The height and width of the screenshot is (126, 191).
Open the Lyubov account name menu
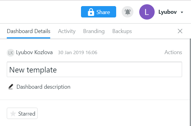click(168, 12)
